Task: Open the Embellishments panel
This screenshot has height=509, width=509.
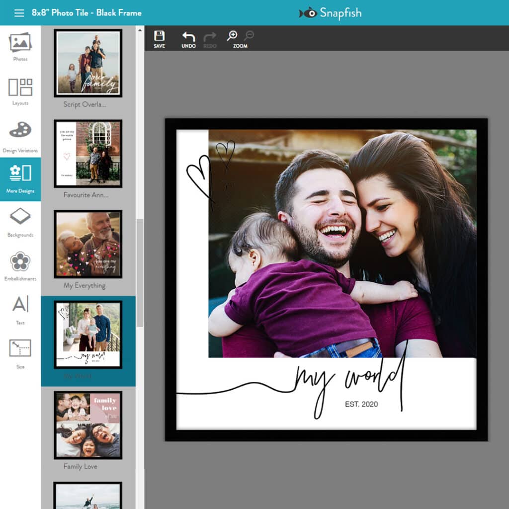Action: point(20,266)
